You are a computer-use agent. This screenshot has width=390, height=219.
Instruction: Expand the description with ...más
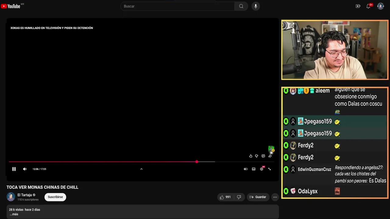coord(14,214)
